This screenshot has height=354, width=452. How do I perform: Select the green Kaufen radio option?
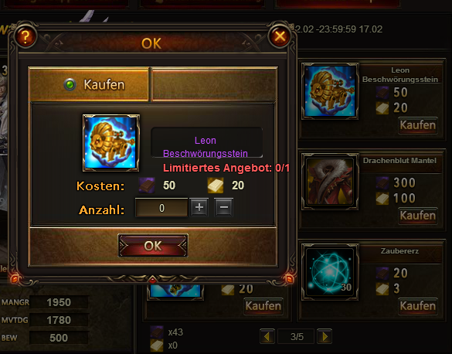70,85
